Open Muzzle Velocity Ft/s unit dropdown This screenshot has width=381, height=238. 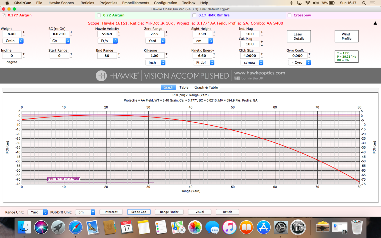click(107, 41)
